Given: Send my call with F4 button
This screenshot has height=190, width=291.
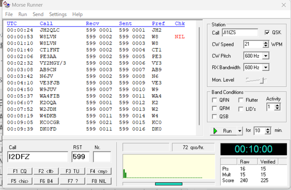Looking at the screenshot, I should tap(99, 171).
